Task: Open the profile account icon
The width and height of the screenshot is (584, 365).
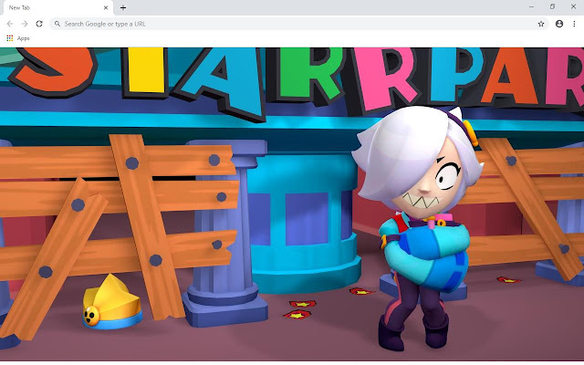Action: pyautogui.click(x=559, y=24)
